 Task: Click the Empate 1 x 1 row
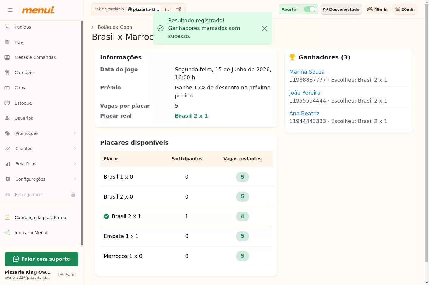186,236
